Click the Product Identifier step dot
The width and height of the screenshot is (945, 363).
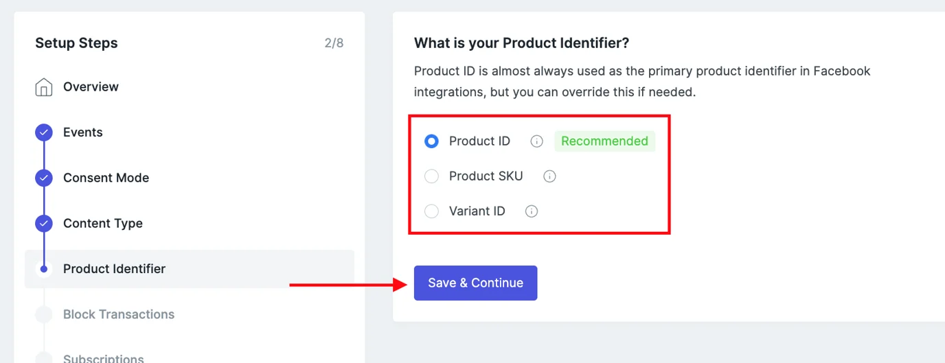[44, 269]
